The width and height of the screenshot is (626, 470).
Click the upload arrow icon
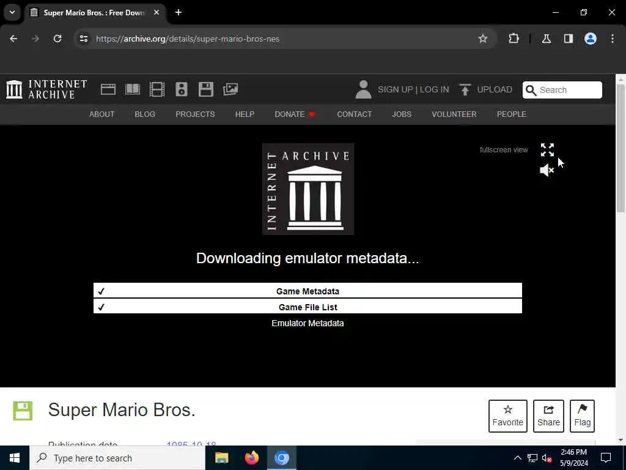[x=465, y=89]
